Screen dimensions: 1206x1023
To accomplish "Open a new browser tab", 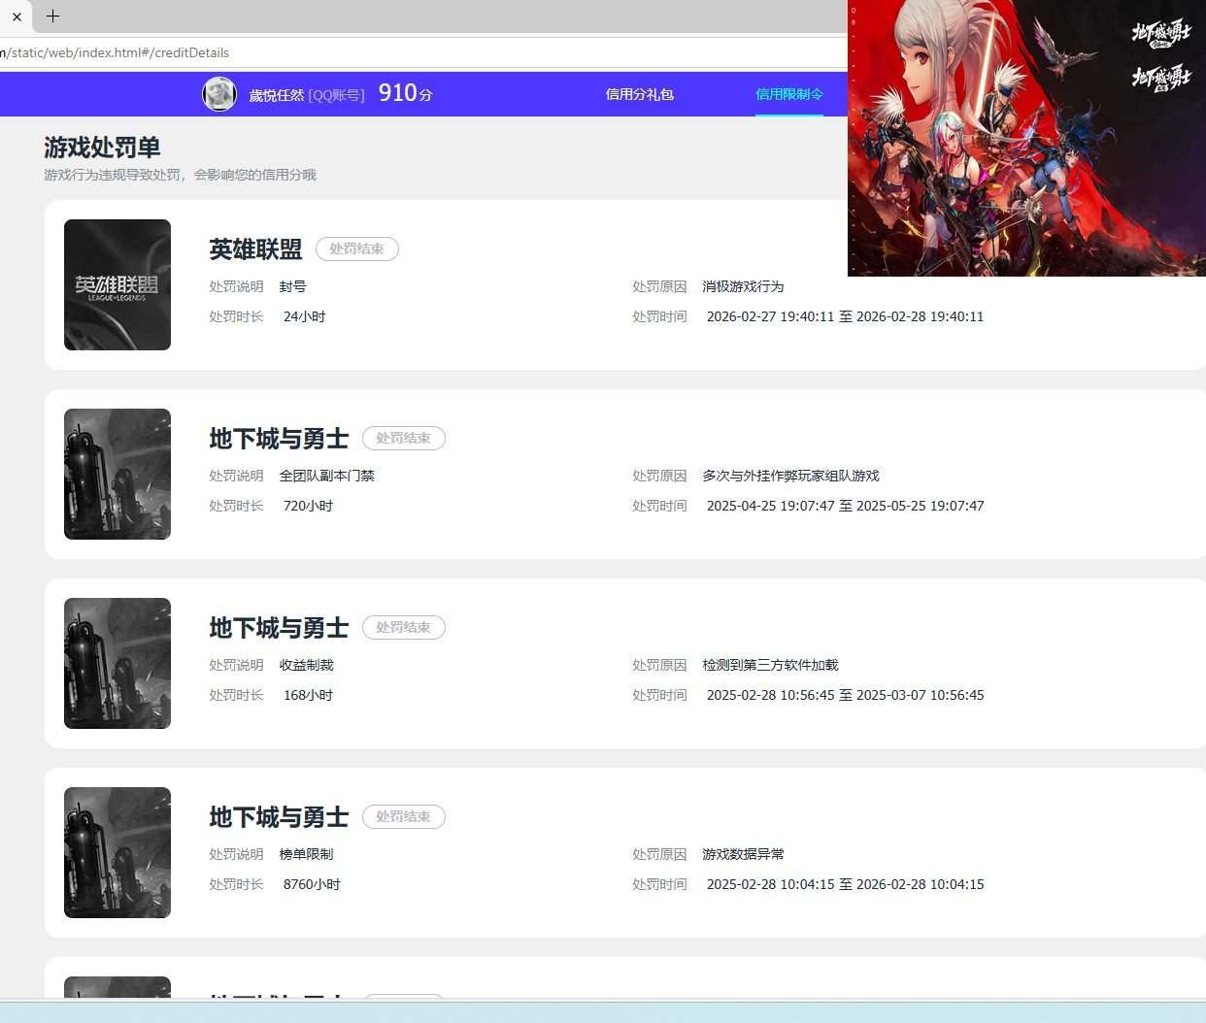I will [x=52, y=16].
